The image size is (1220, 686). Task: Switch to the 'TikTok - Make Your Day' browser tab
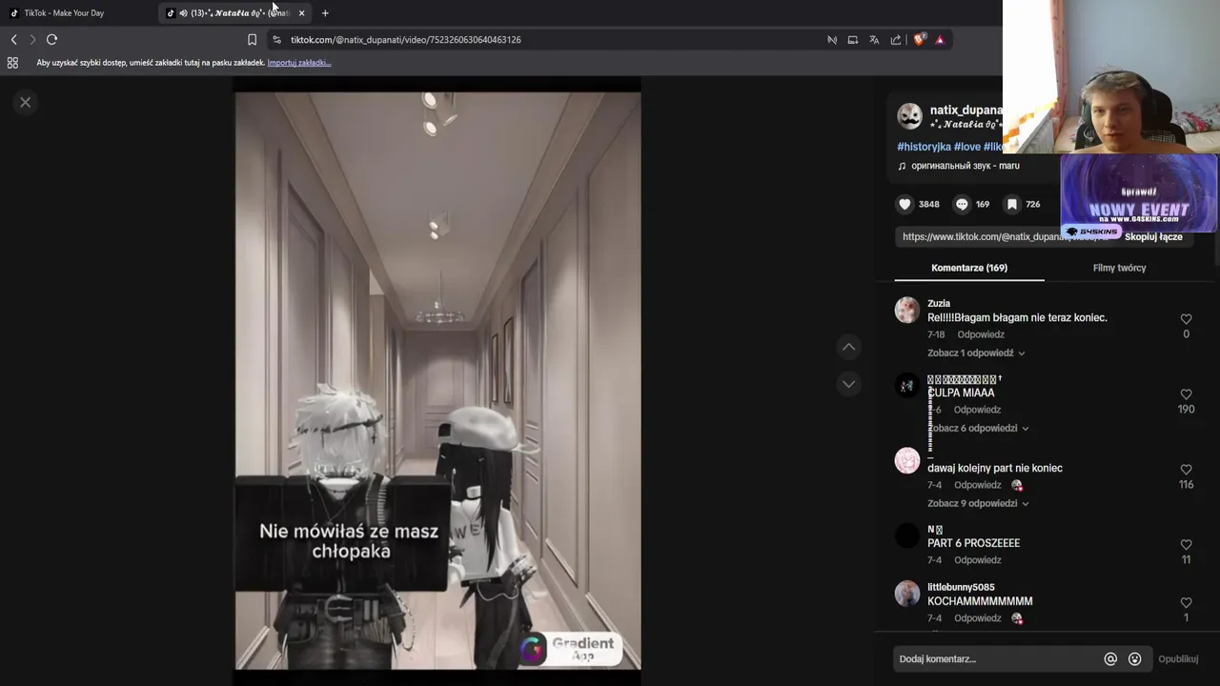pyautogui.click(x=78, y=13)
